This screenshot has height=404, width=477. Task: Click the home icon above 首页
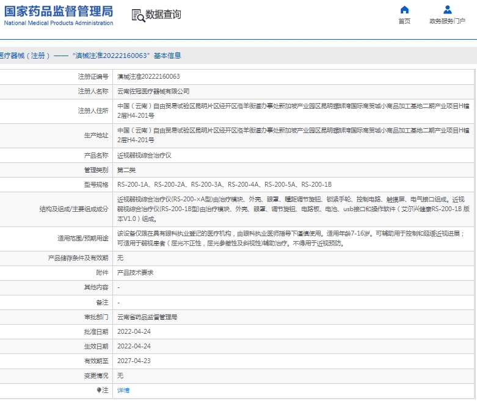(x=404, y=10)
